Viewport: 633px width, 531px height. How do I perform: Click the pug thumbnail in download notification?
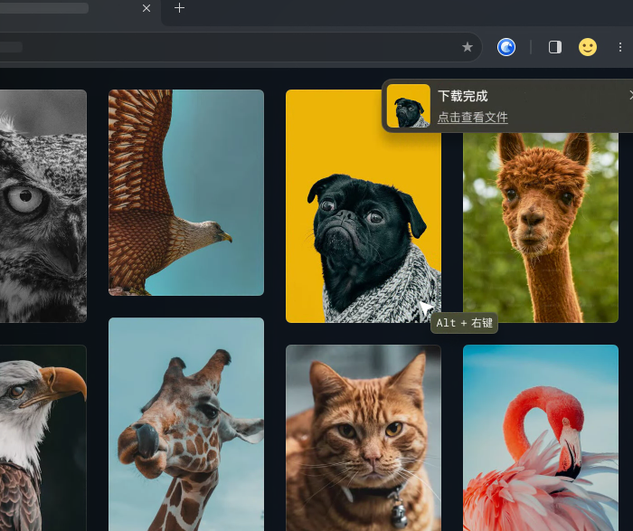pos(409,106)
